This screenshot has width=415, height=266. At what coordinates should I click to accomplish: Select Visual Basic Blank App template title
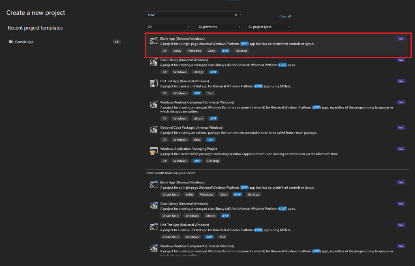[x=182, y=183]
